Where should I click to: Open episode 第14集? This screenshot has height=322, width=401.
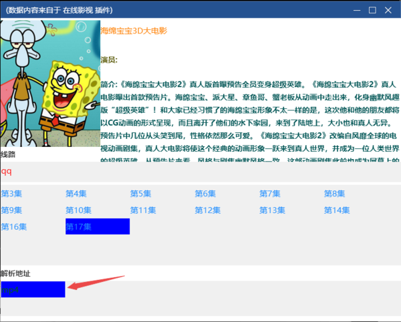[337, 210]
